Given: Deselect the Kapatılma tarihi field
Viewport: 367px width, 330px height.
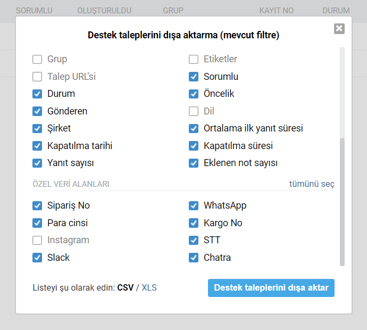Looking at the screenshot, I should pyautogui.click(x=37, y=146).
